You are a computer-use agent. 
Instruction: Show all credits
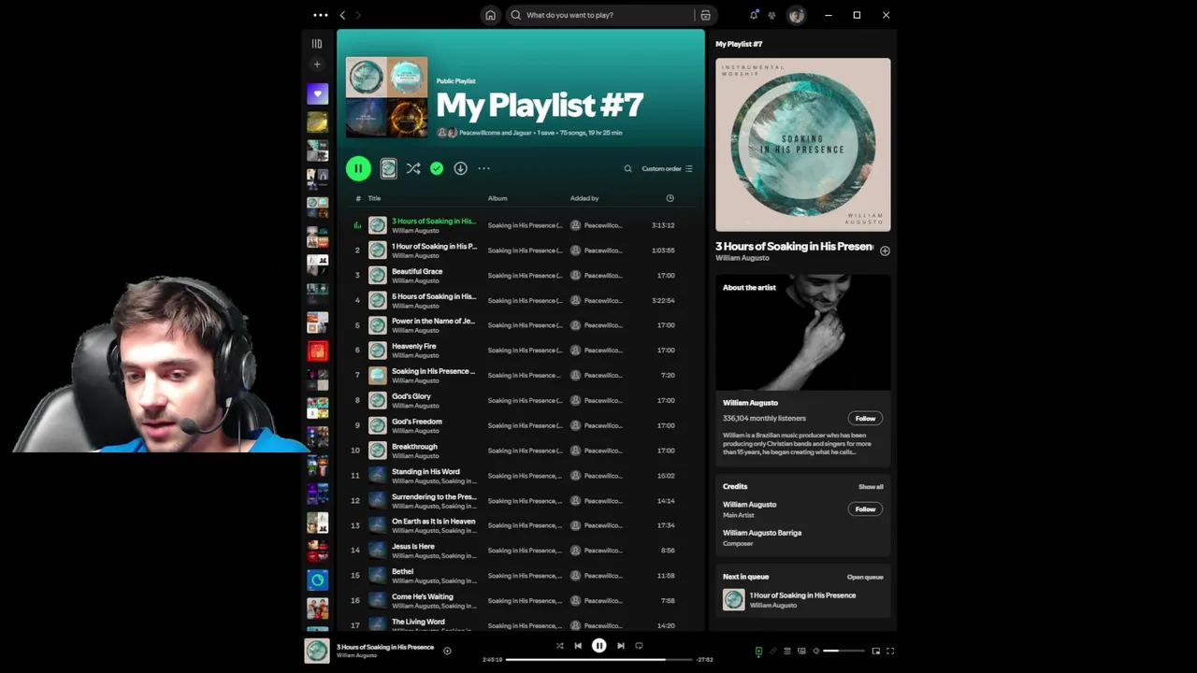click(871, 487)
